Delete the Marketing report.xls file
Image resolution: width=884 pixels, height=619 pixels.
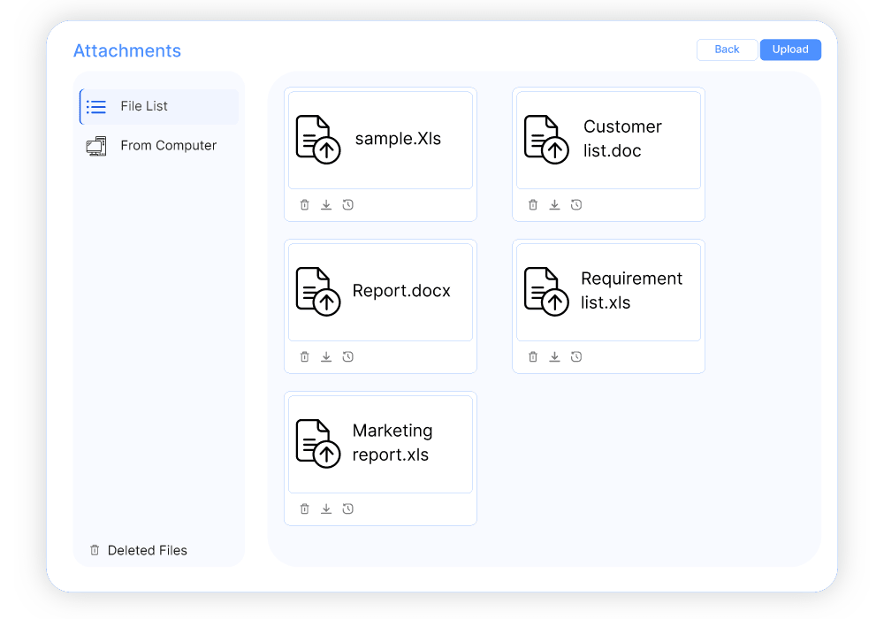305,509
